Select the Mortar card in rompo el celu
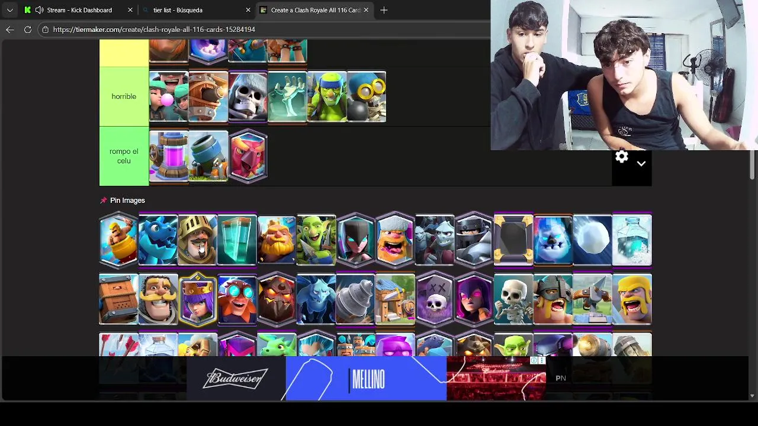Screen dimensions: 758x426 click(208, 156)
